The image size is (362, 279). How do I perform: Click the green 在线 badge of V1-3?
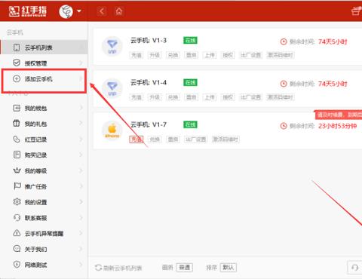(190, 41)
